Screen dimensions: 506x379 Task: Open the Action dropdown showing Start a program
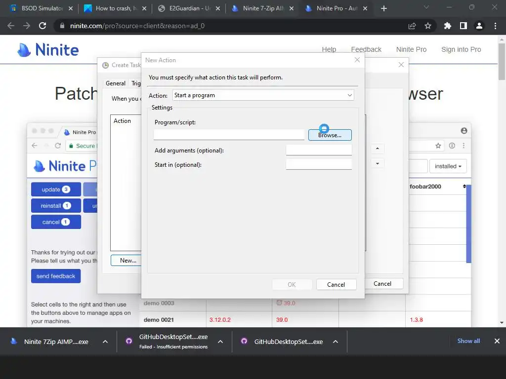[263, 95]
